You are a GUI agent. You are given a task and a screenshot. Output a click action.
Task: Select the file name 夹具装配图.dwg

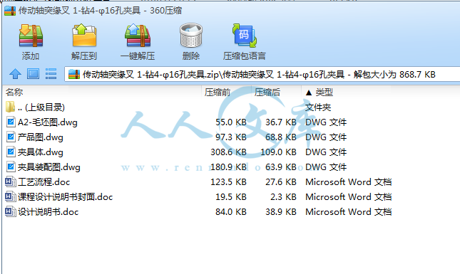tap(48, 167)
